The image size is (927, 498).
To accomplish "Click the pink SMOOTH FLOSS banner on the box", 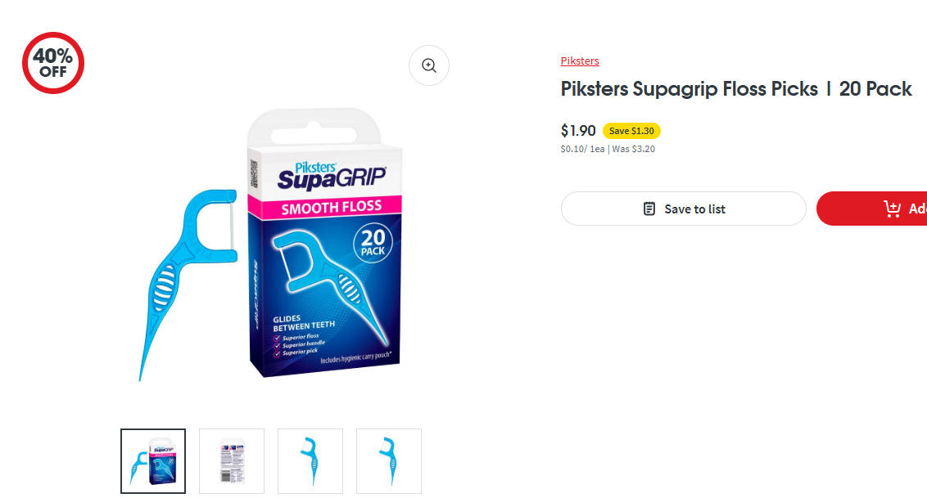I will pyautogui.click(x=324, y=207).
